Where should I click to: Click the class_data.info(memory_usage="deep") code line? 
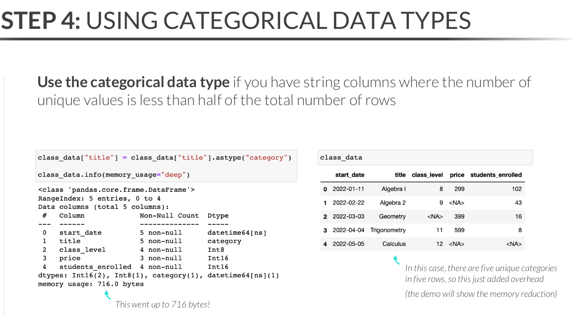click(114, 175)
